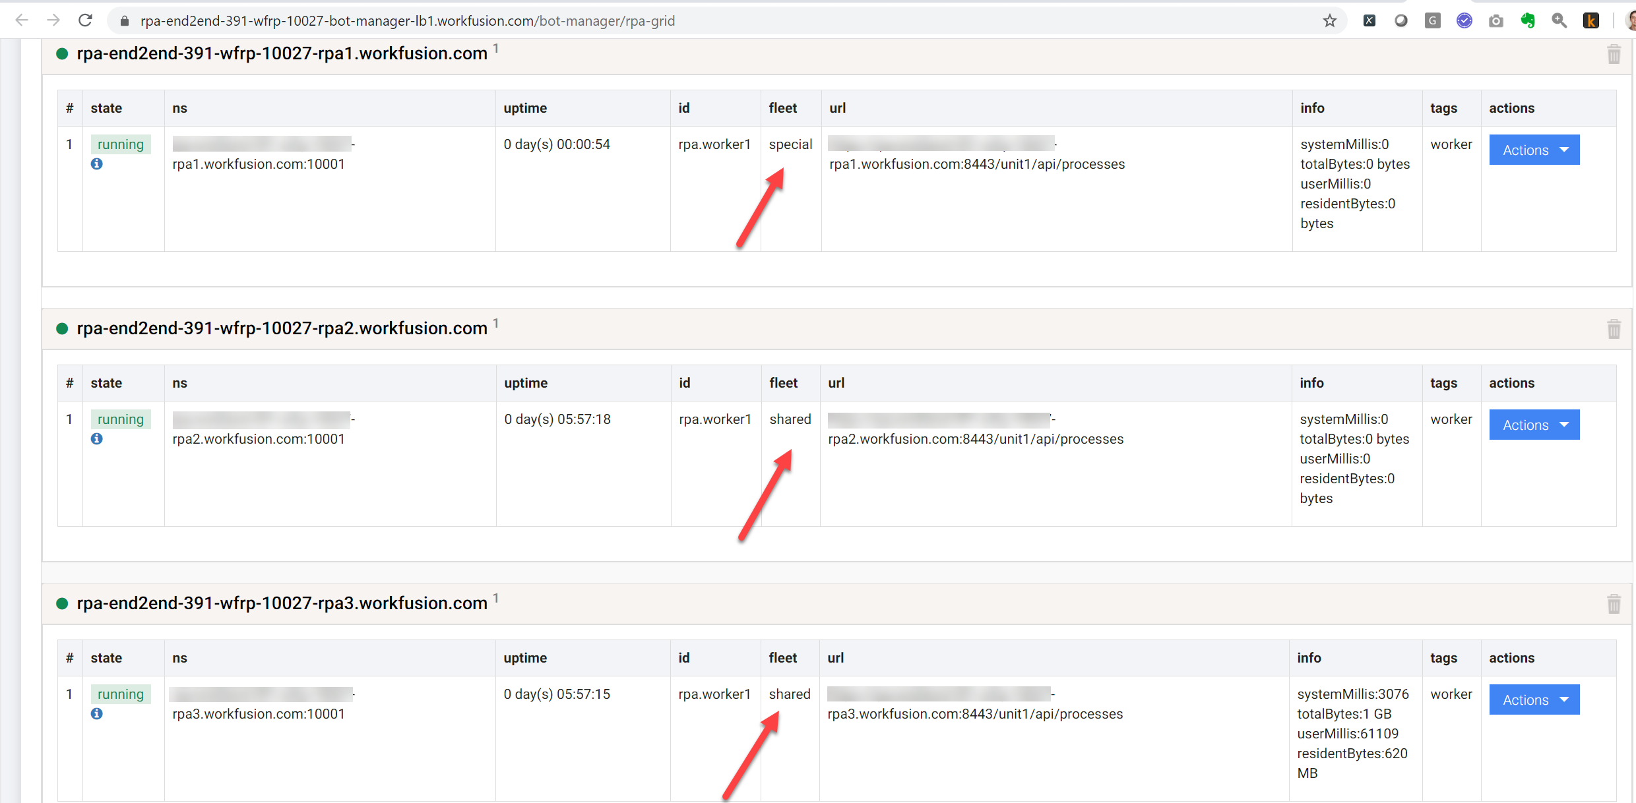Click uptime value '0 day(s) 00:00:54'

click(x=557, y=144)
